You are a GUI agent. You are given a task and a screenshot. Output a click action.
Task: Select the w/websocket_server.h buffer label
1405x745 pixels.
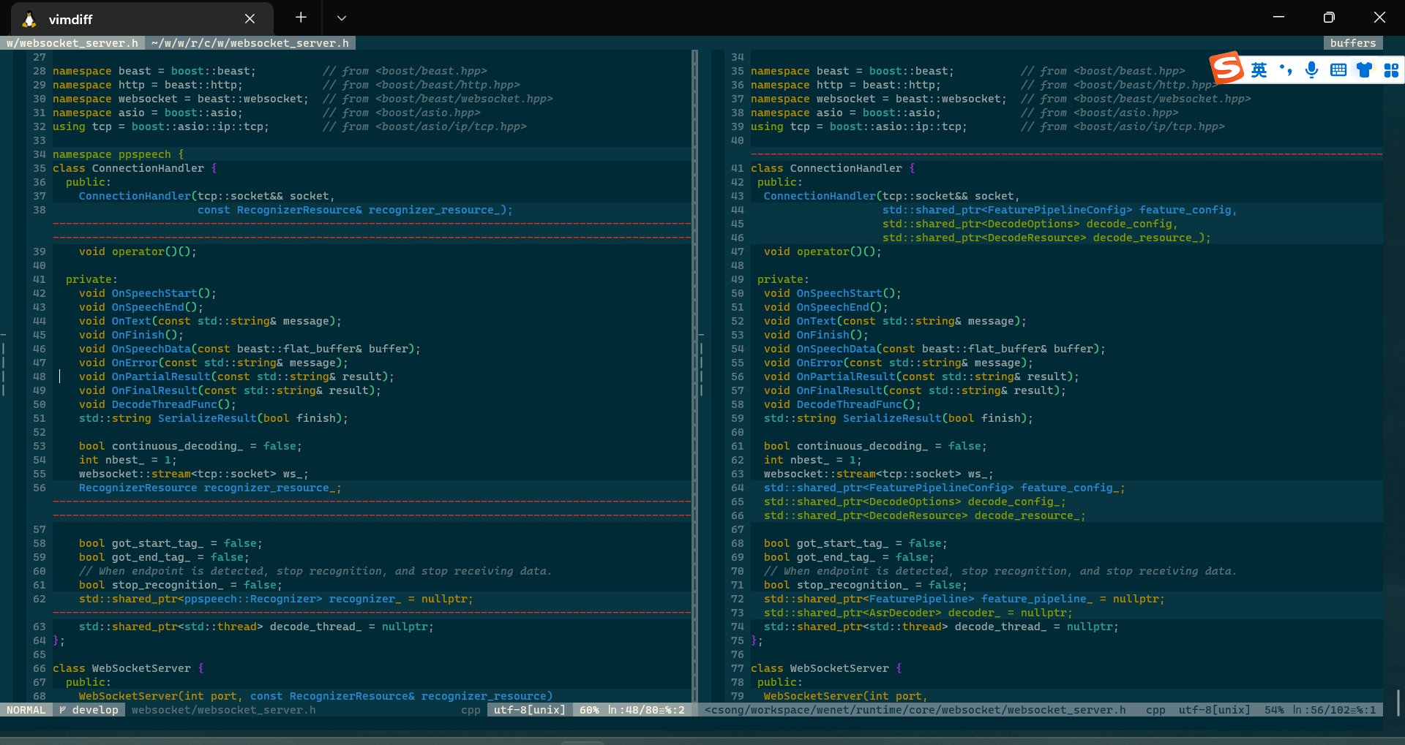71,42
